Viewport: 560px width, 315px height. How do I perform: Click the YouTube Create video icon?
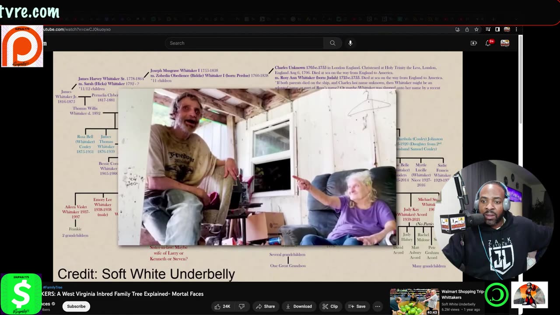point(473,43)
